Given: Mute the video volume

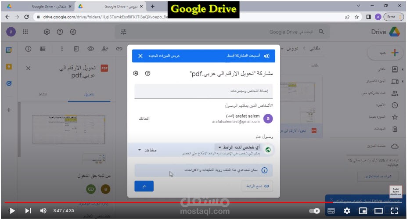Looking at the screenshot, I should [43, 211].
